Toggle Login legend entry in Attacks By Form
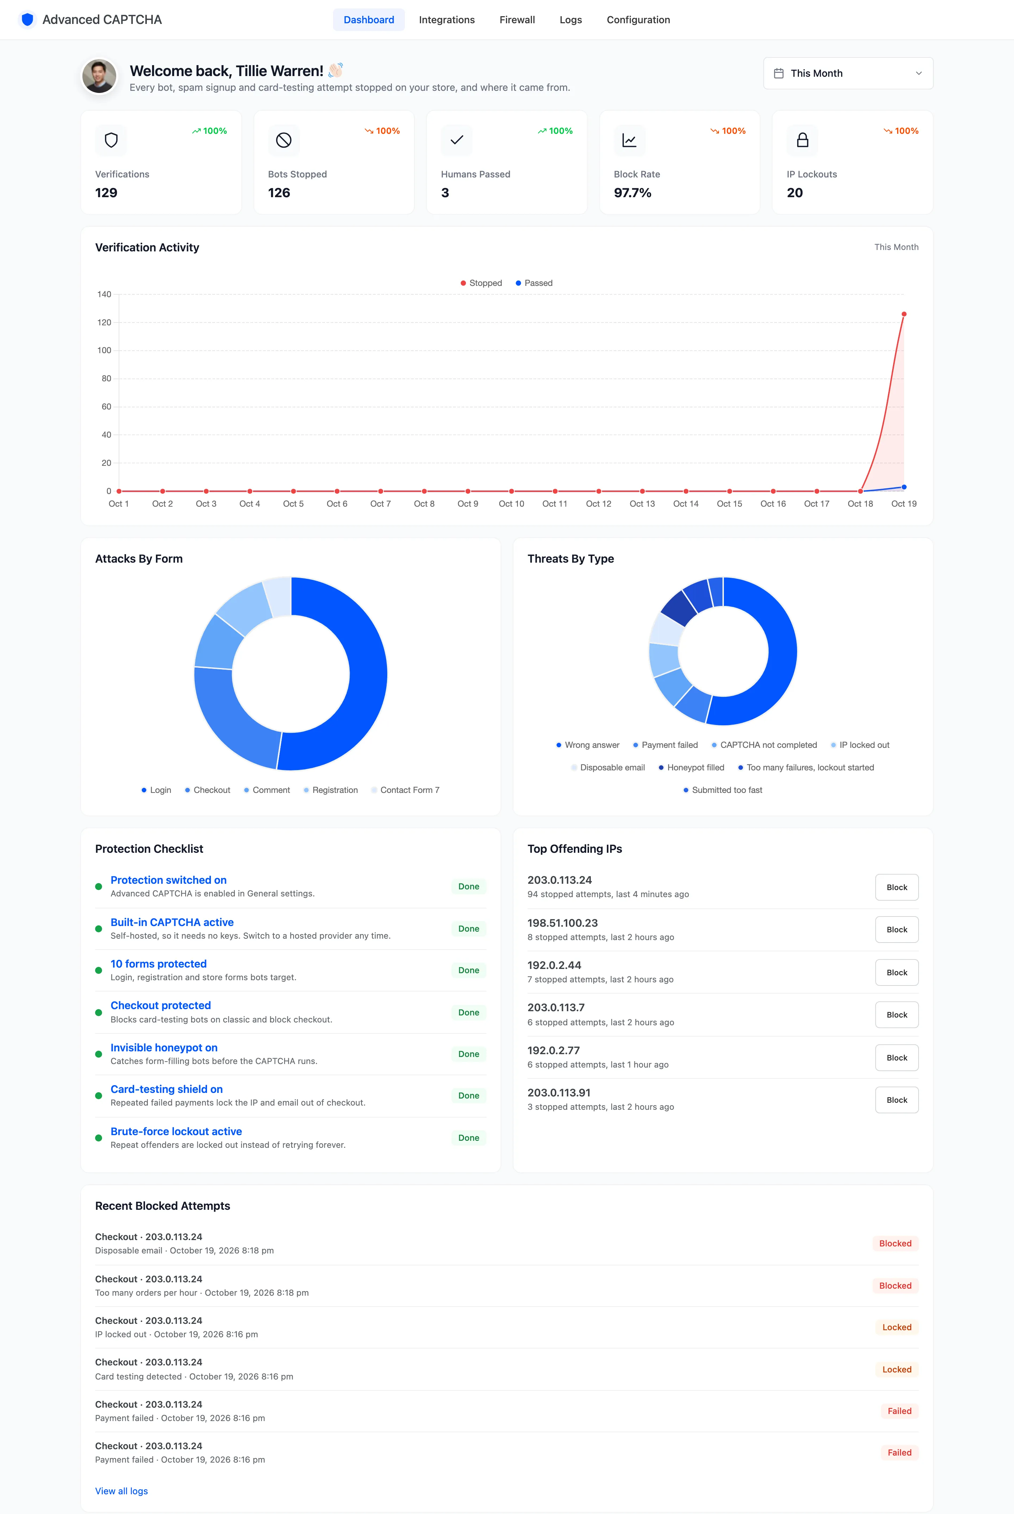1014x1514 pixels. pos(156,790)
